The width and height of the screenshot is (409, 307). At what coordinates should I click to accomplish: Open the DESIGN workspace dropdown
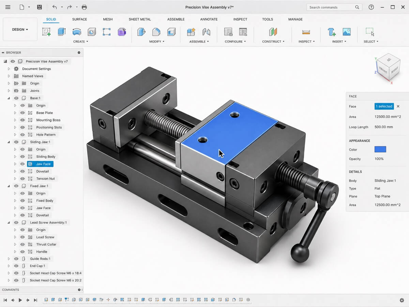[x=20, y=29]
